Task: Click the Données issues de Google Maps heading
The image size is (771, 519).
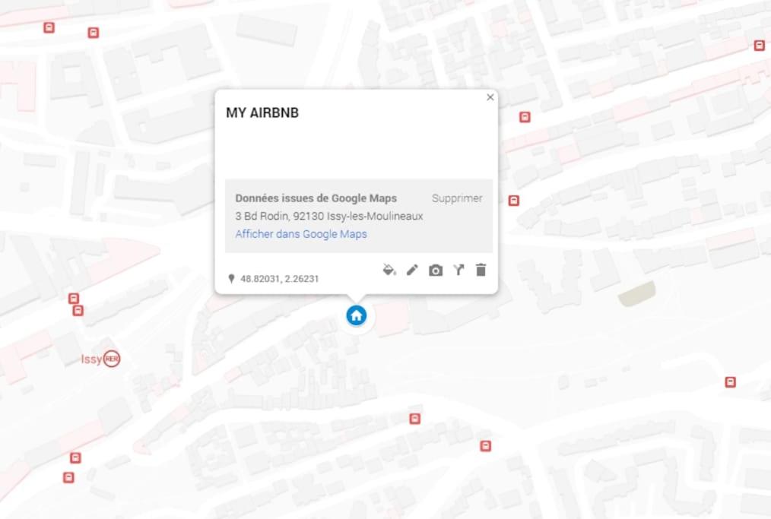Action: click(x=316, y=198)
